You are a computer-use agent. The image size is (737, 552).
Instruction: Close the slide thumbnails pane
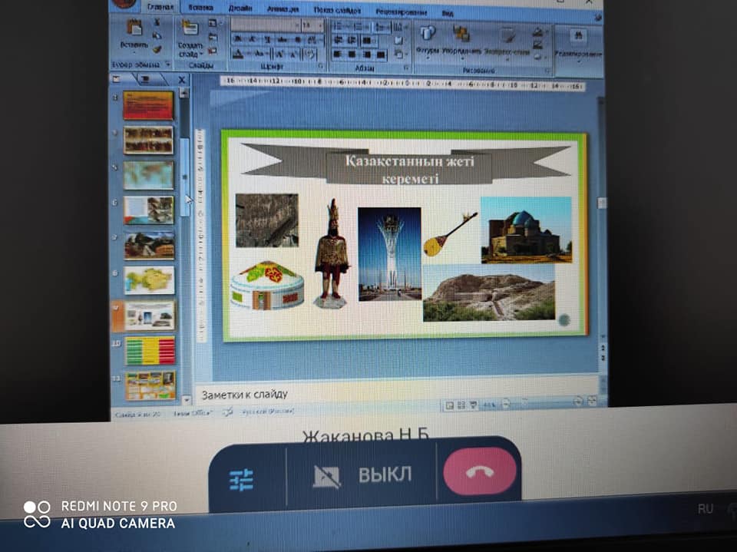pyautogui.click(x=182, y=80)
